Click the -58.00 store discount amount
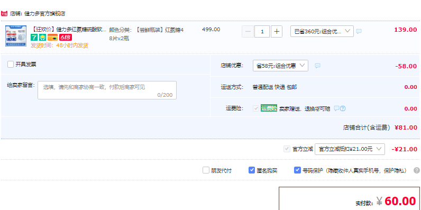The height and width of the screenshot is (210, 421). pos(406,66)
